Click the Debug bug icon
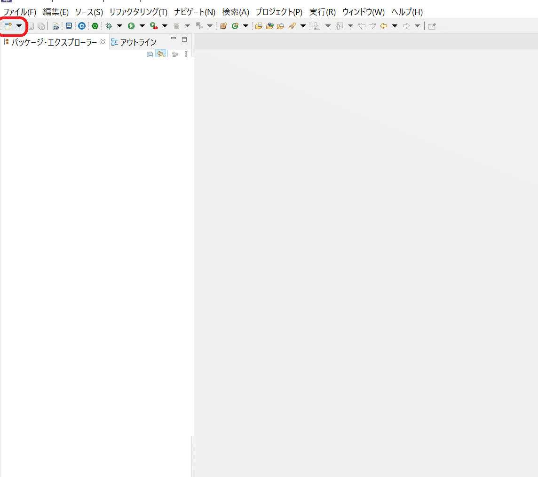Viewport: 538px width, 477px height. (x=109, y=26)
